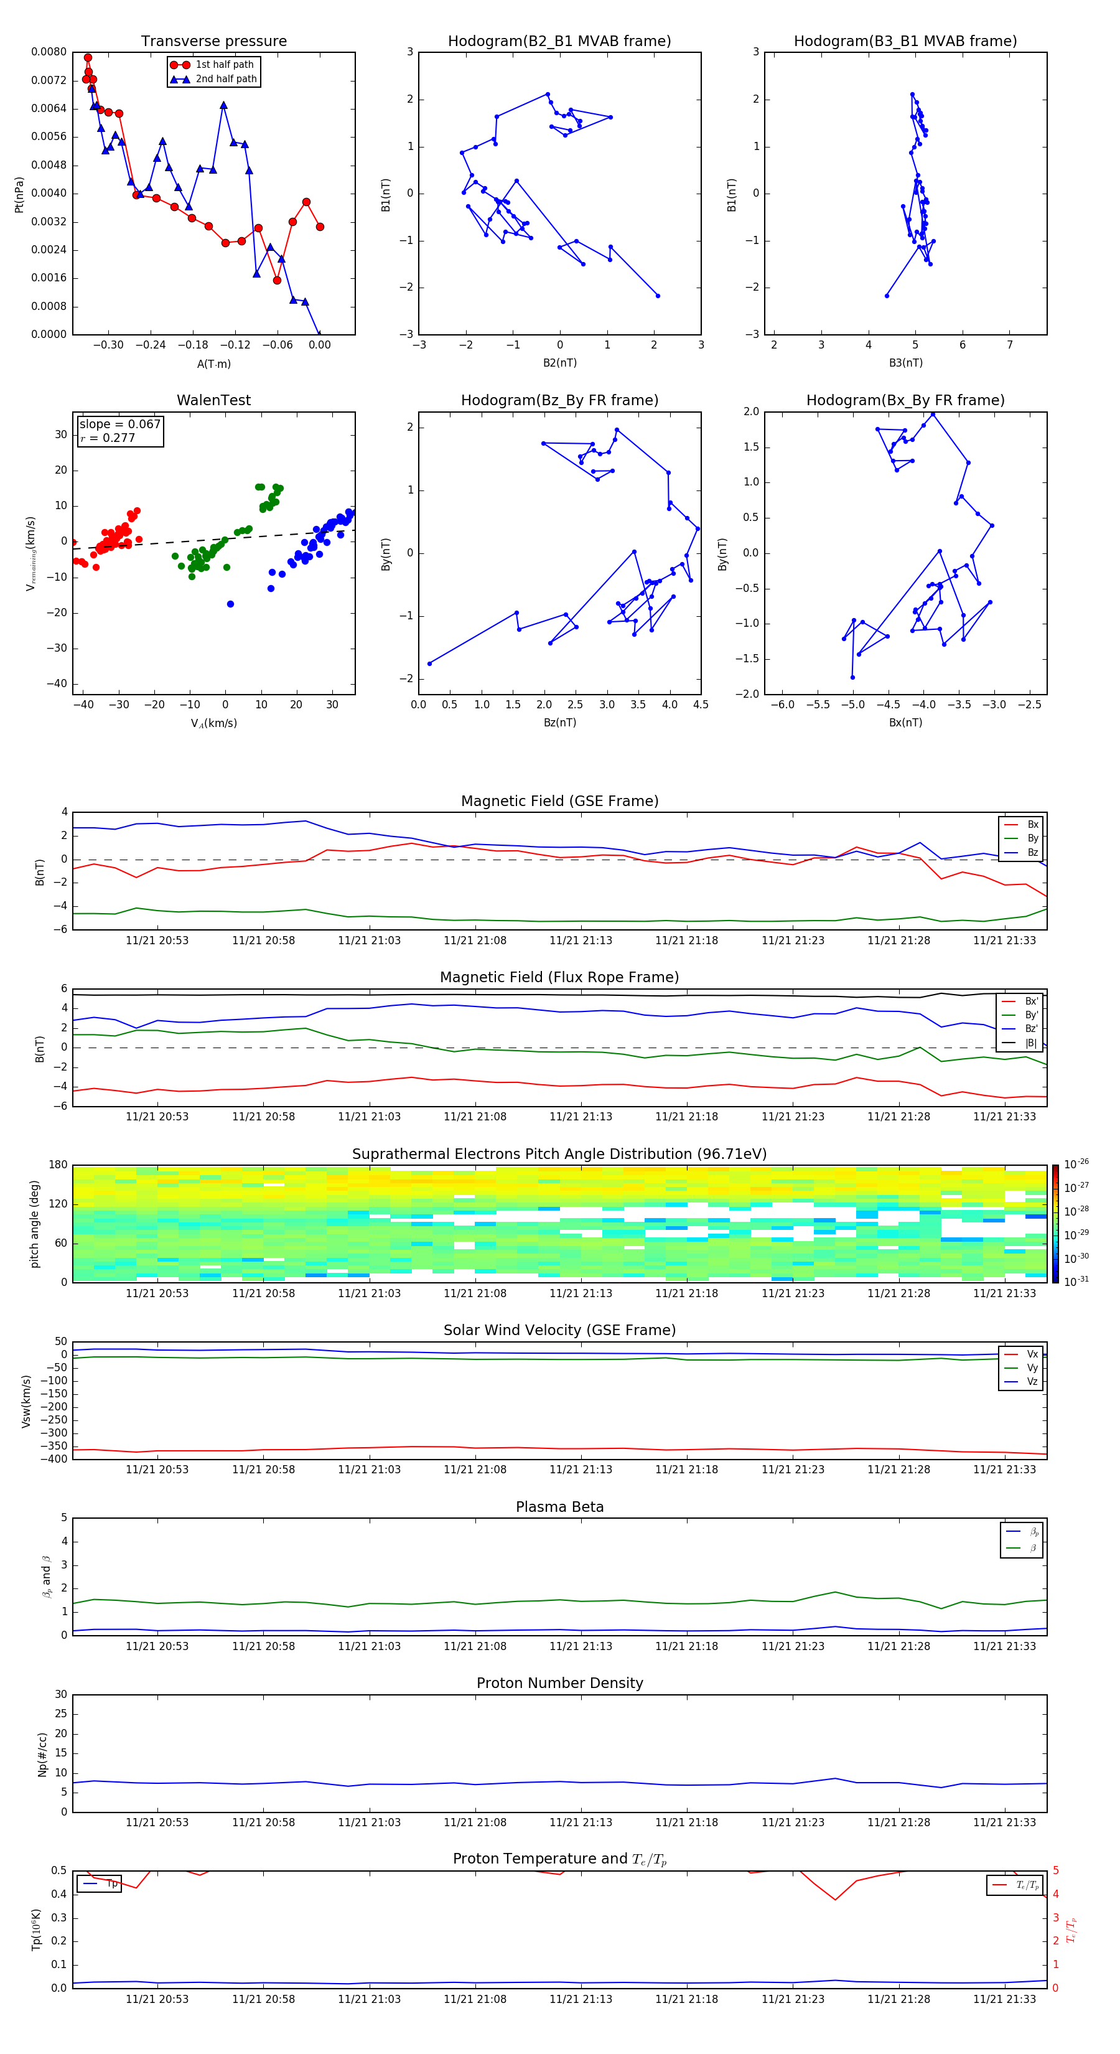
Task: Select the "Hodogram(Bz_By FR frame)" title
Action: tap(559, 400)
